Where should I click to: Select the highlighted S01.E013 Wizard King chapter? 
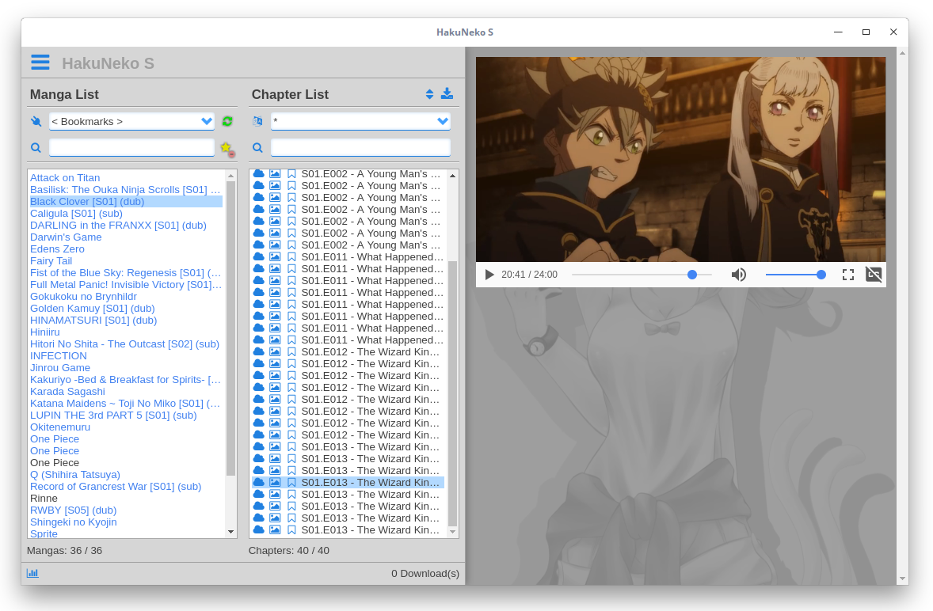click(x=371, y=482)
